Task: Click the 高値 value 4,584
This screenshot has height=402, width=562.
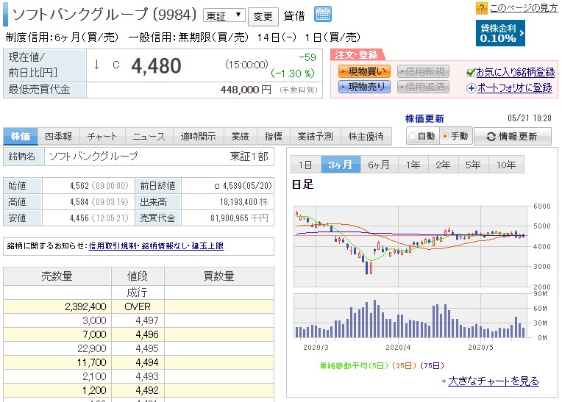Action: pos(79,202)
